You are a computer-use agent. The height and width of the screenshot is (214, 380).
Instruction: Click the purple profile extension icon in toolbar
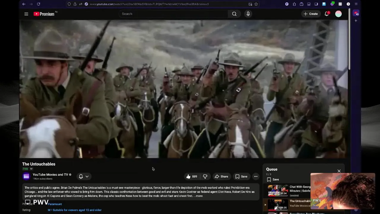point(287,4)
